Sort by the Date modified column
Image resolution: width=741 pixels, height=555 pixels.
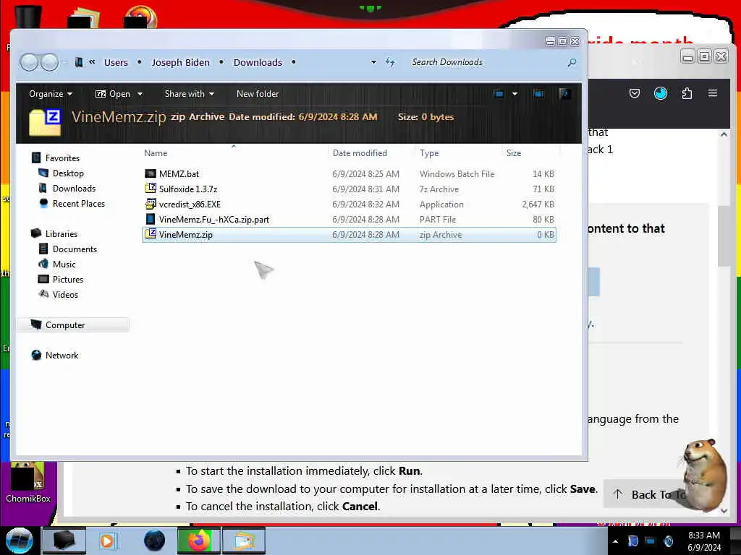pos(360,153)
